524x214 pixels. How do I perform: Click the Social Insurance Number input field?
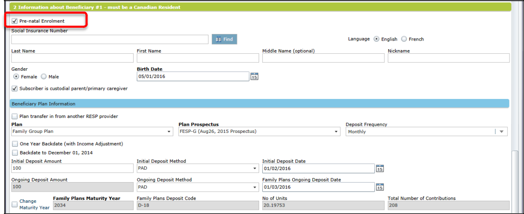tap(110, 39)
